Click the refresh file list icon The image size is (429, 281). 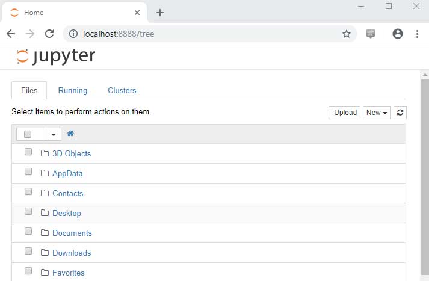[x=400, y=113]
